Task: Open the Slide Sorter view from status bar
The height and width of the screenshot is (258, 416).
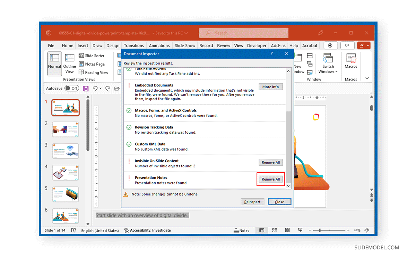Action: 275,230
